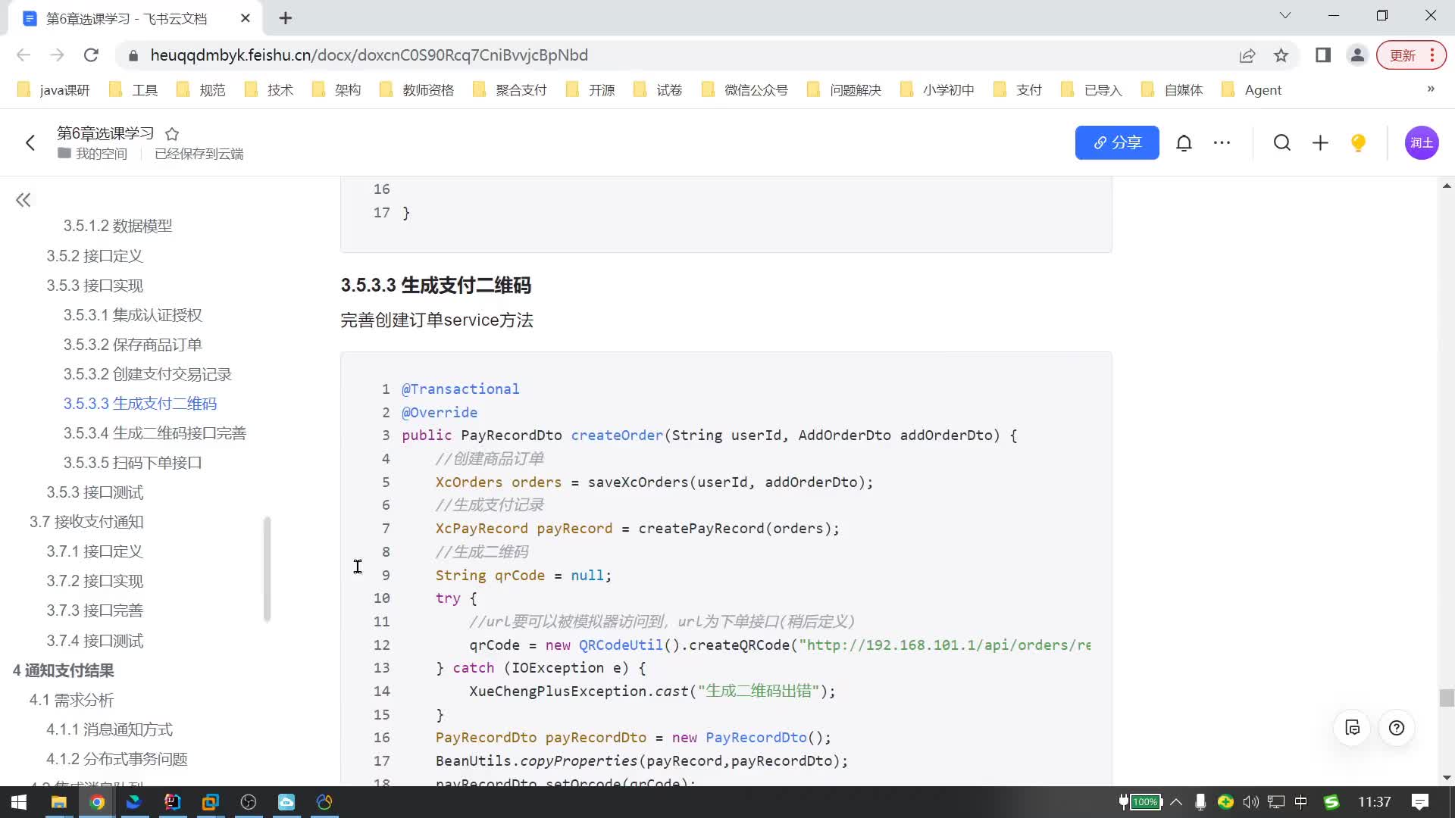Open a new browser tab
Screen dimensions: 1455x818
[x=285, y=18]
